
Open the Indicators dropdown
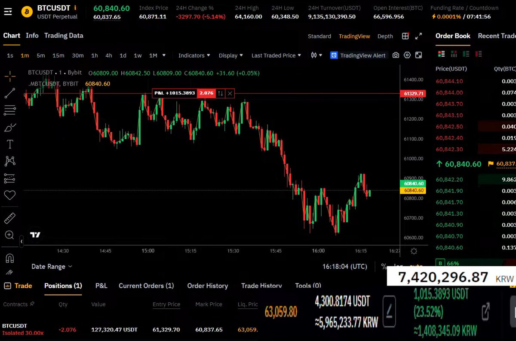(194, 55)
